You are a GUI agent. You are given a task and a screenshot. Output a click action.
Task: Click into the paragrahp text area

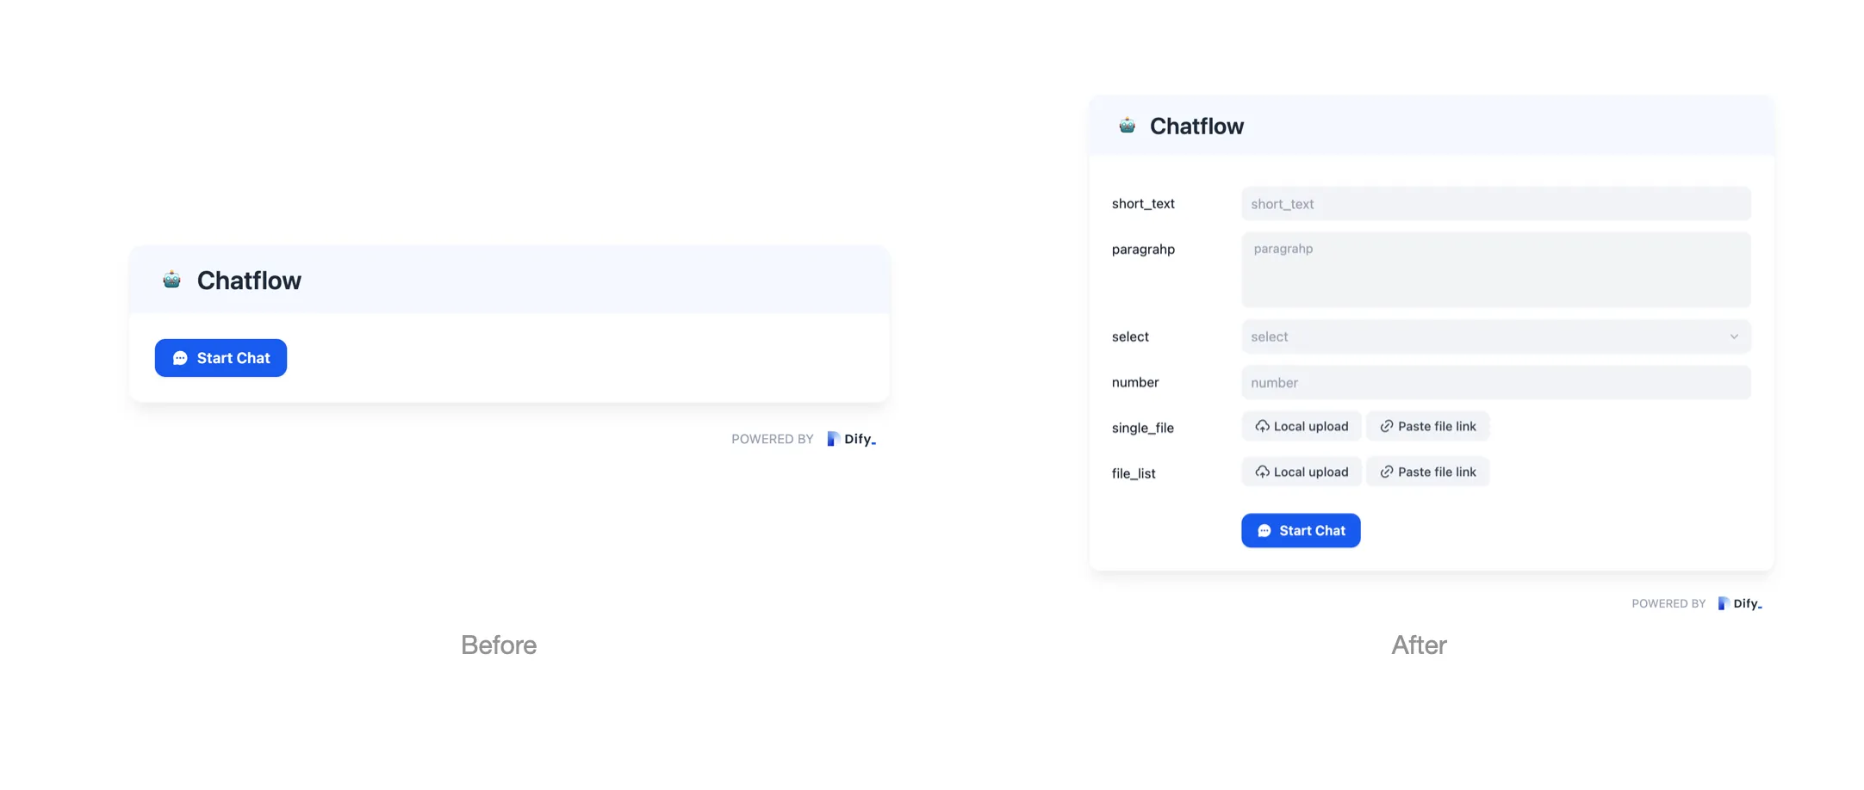pos(1495,269)
